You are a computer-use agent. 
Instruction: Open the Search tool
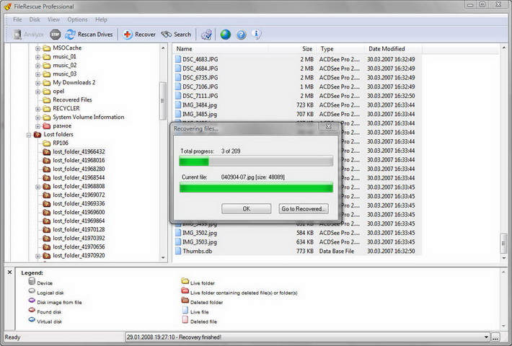pyautogui.click(x=177, y=35)
